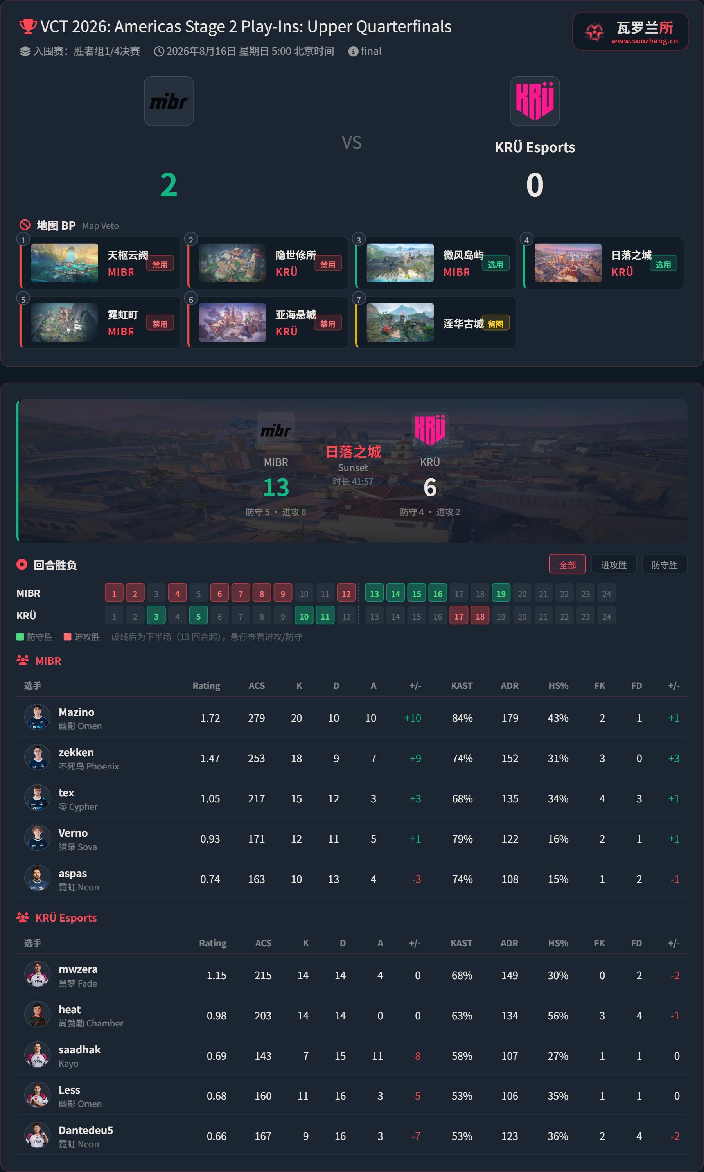The image size is (704, 1172).
Task: Select round 18 in the KRÜ row
Action: coord(480,616)
